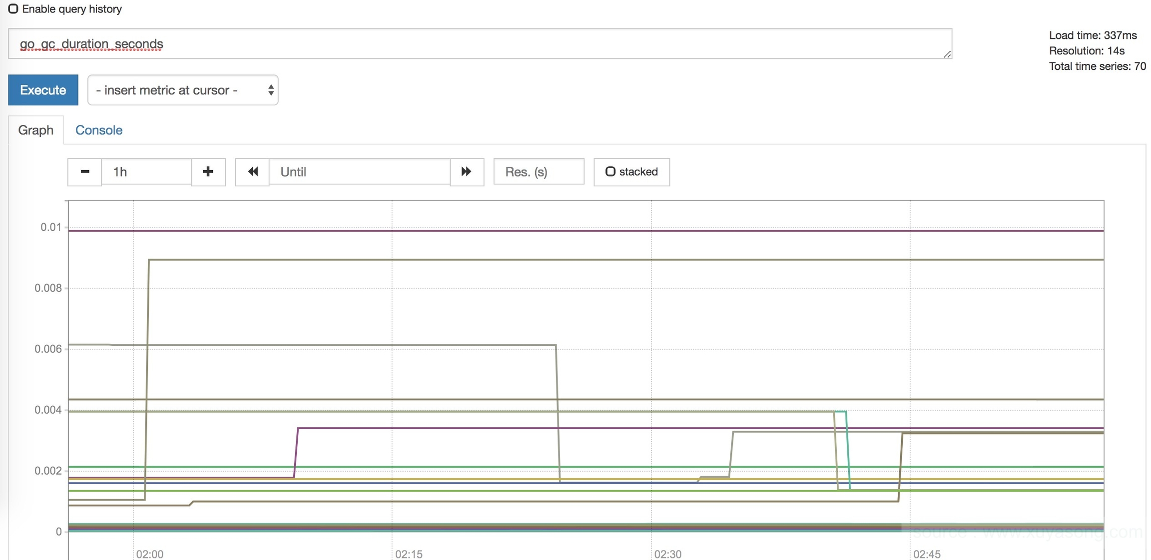Click the fast-forward double-arrow icon

pos(467,172)
